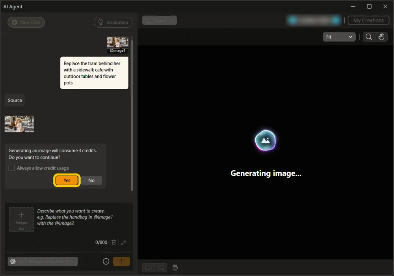Expand the prompt editor with arrows icon
This screenshot has width=394, height=276.
point(123,242)
